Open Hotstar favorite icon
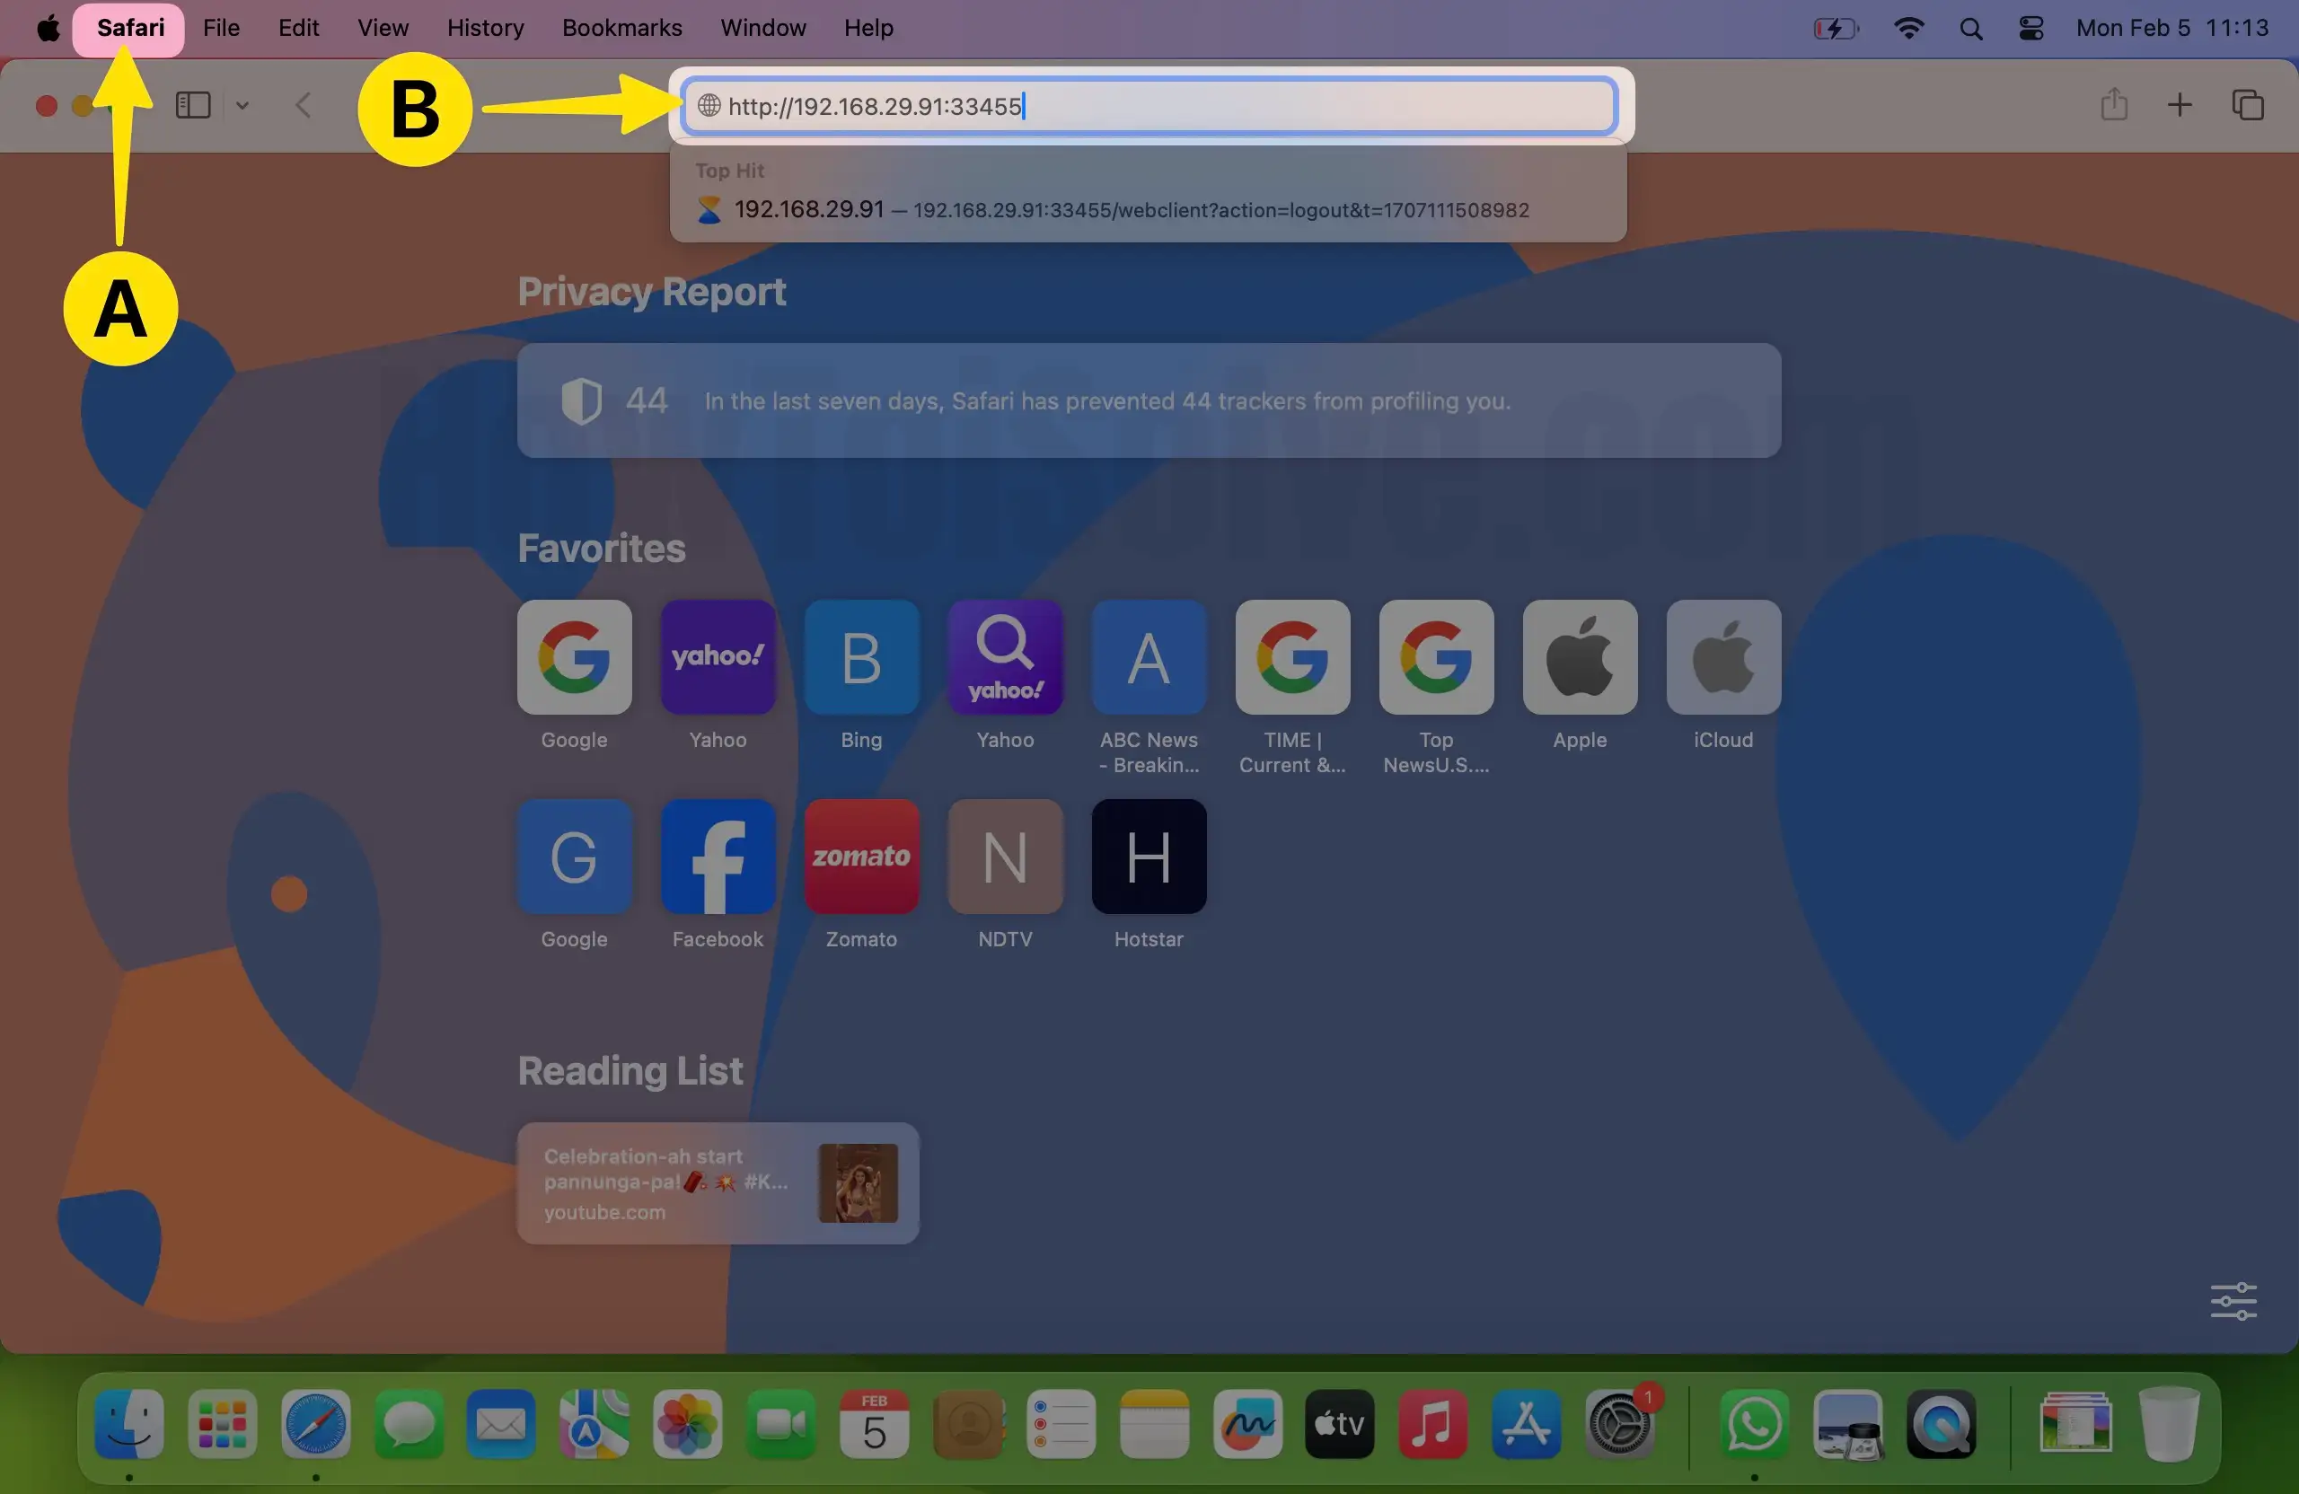This screenshot has height=1494, width=2299. [x=1148, y=856]
